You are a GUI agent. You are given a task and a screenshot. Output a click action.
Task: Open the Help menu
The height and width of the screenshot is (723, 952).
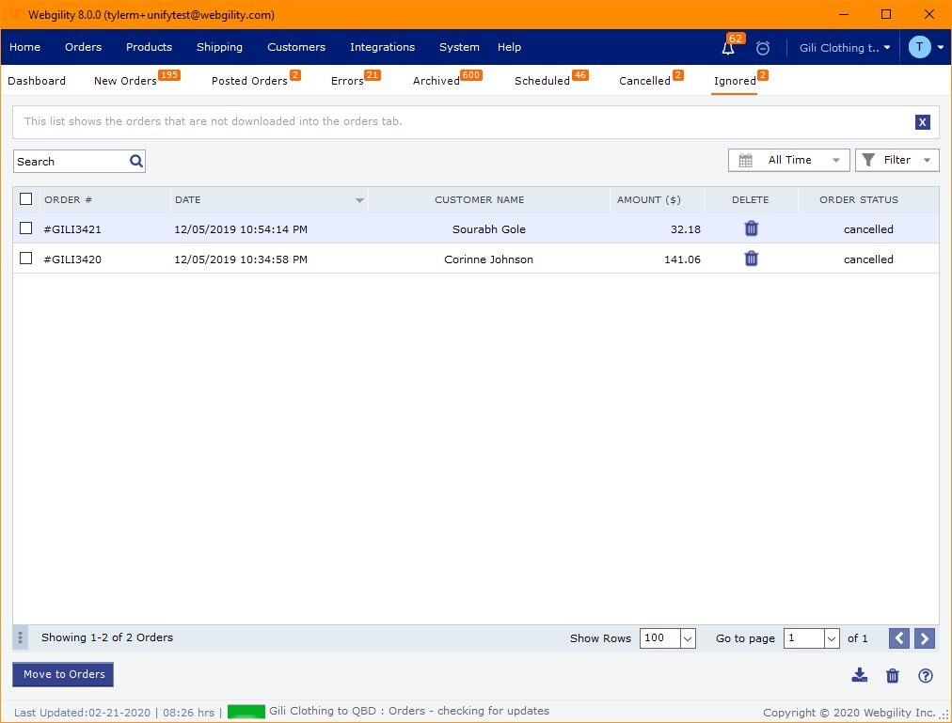(x=509, y=47)
